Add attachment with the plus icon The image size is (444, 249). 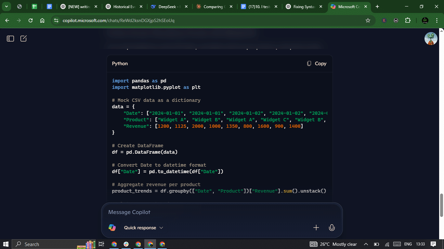[316, 228]
